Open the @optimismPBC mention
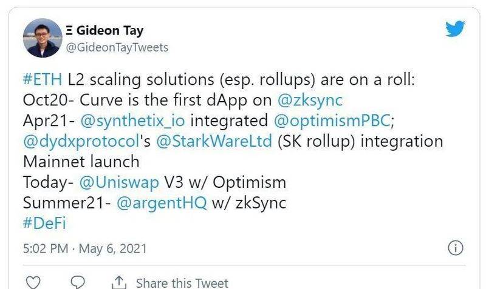Image resolution: width=486 pixels, height=289 pixels. [x=332, y=121]
